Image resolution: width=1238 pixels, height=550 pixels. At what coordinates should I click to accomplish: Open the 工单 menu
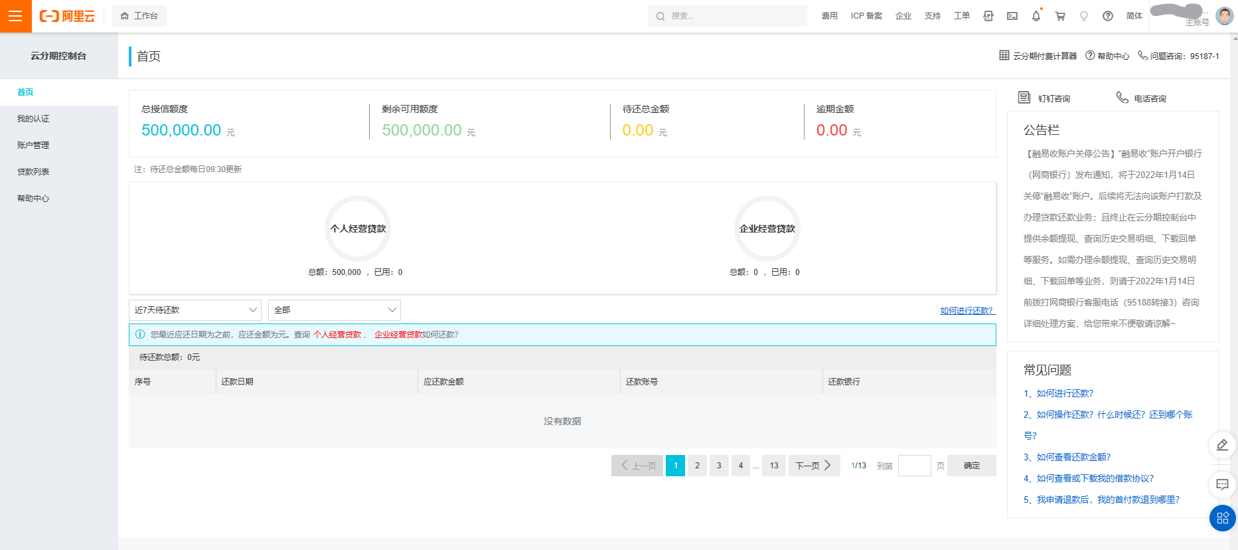[962, 16]
